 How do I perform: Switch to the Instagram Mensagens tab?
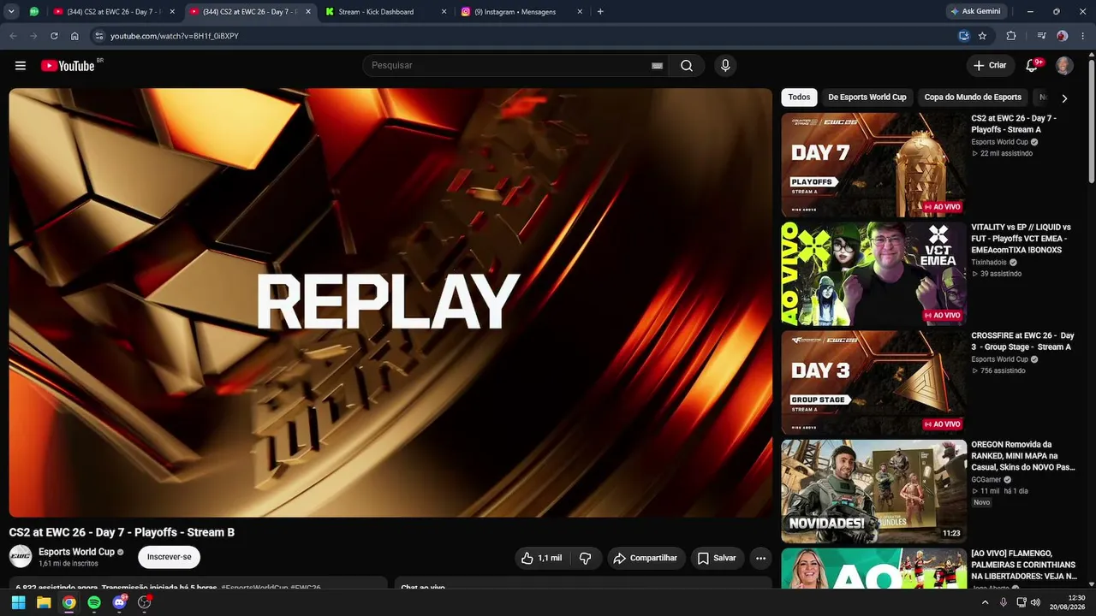(521, 12)
